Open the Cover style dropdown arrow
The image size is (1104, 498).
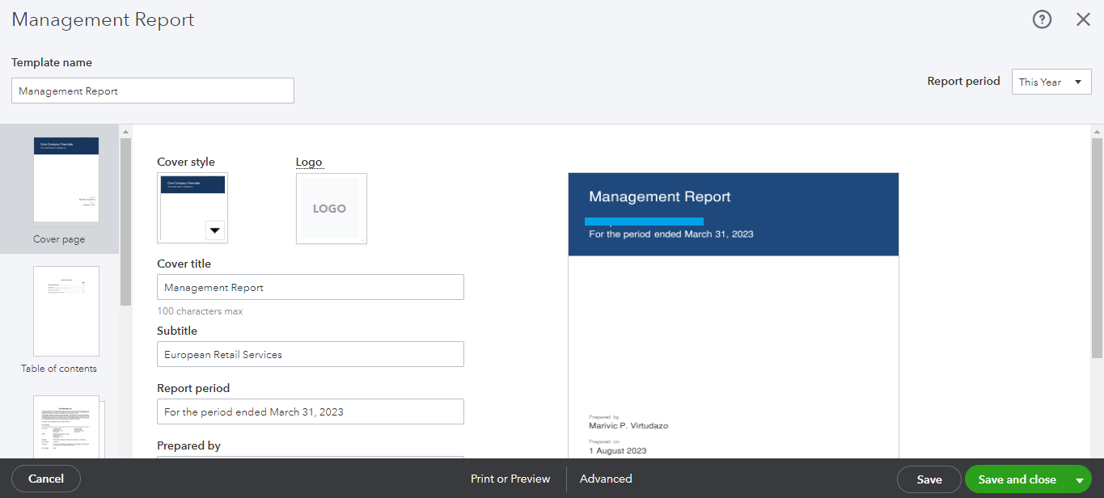click(214, 230)
